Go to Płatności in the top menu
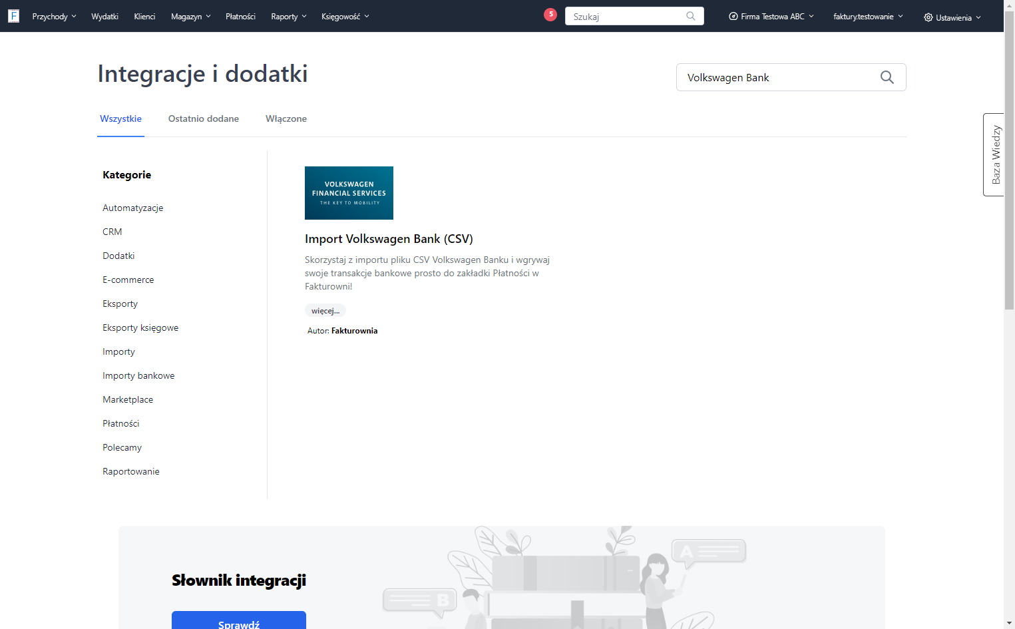Screen dimensions: 1015x629 point(240,17)
